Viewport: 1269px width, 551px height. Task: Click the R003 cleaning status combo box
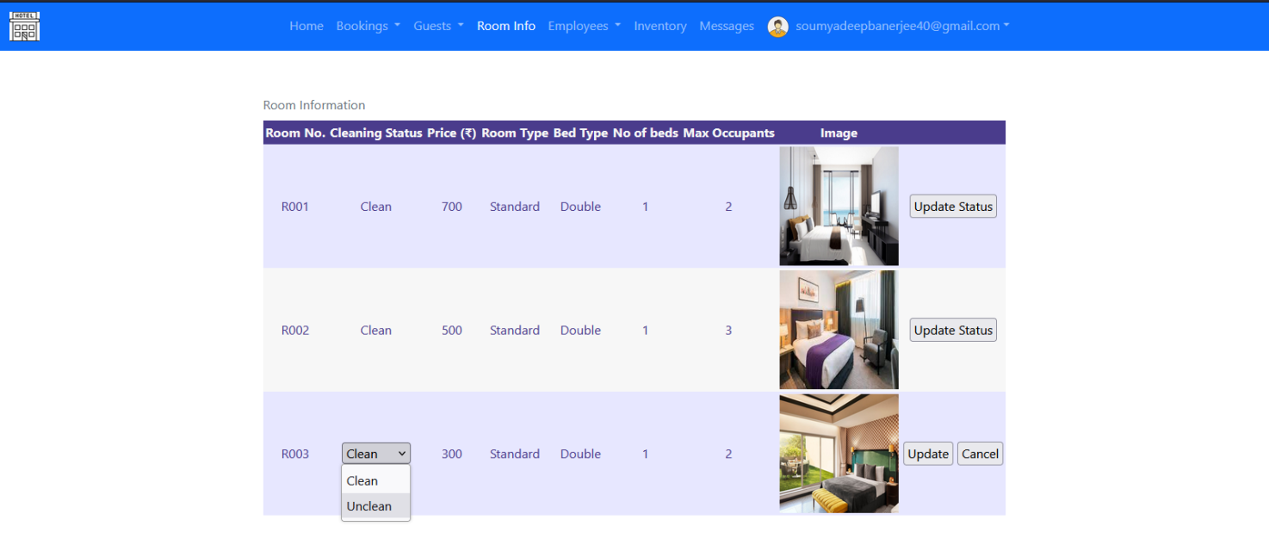(x=375, y=454)
